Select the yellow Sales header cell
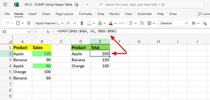The height and width of the screenshot is (100, 210). point(42,48)
